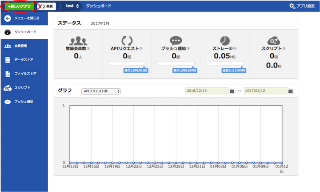Open データストア in sidebar
The image size is (320, 192).
(x=24, y=60)
